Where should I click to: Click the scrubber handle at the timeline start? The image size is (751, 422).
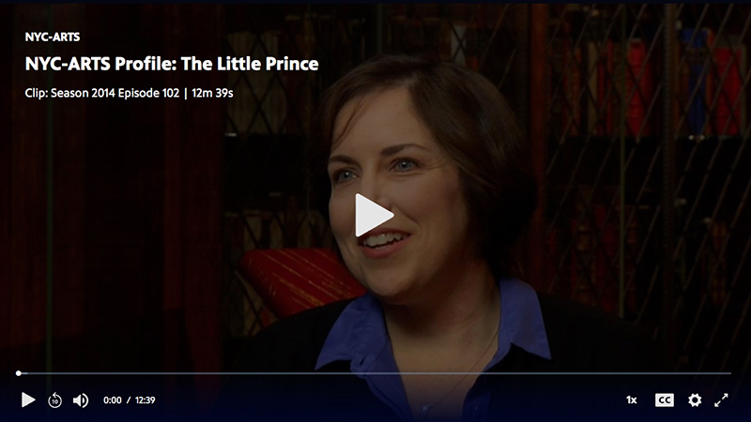(19, 373)
